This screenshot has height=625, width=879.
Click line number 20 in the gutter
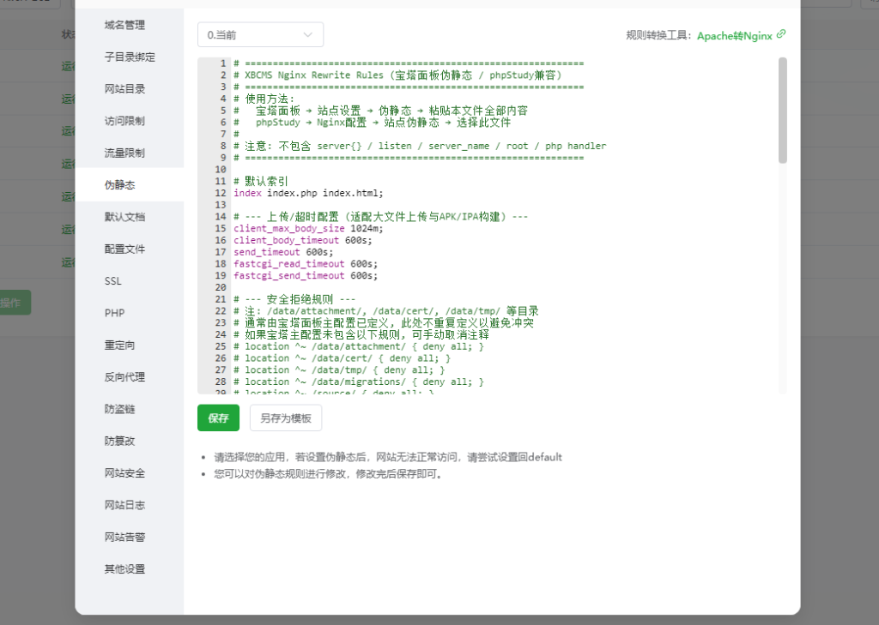coord(221,287)
